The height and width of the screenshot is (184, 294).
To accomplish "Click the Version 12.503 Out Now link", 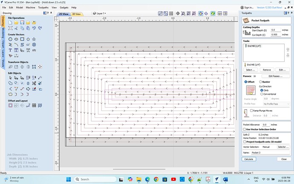I will (x=269, y=8).
